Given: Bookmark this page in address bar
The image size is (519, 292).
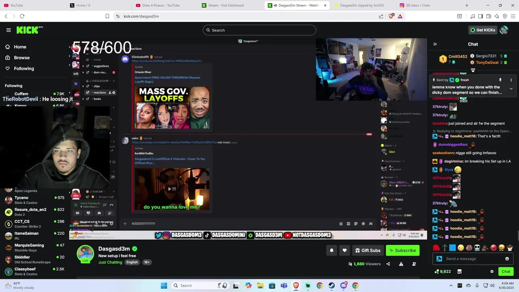Looking at the screenshot, I should point(107,16).
